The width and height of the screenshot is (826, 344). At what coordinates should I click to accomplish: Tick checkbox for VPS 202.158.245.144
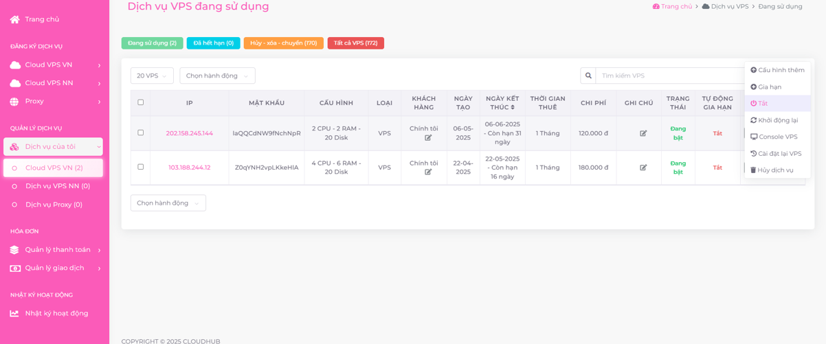(x=141, y=133)
